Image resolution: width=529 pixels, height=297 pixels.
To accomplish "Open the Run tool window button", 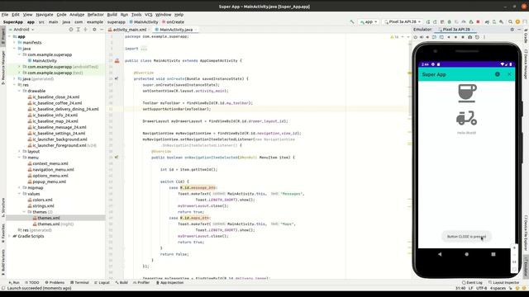I will click(x=14, y=282).
